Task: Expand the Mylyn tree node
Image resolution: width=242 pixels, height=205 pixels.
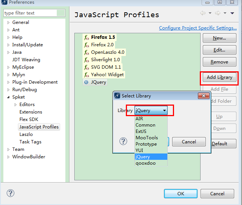Action: click(x=8, y=75)
